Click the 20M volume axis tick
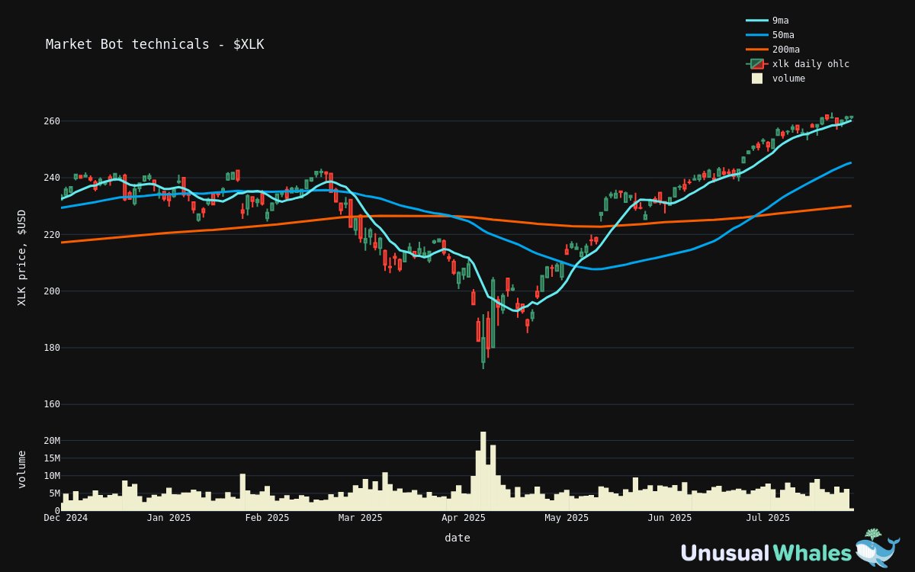The width and height of the screenshot is (915, 572). [x=51, y=441]
